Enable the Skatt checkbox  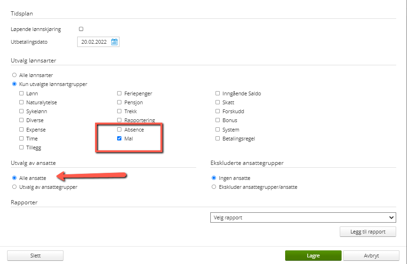pos(218,102)
